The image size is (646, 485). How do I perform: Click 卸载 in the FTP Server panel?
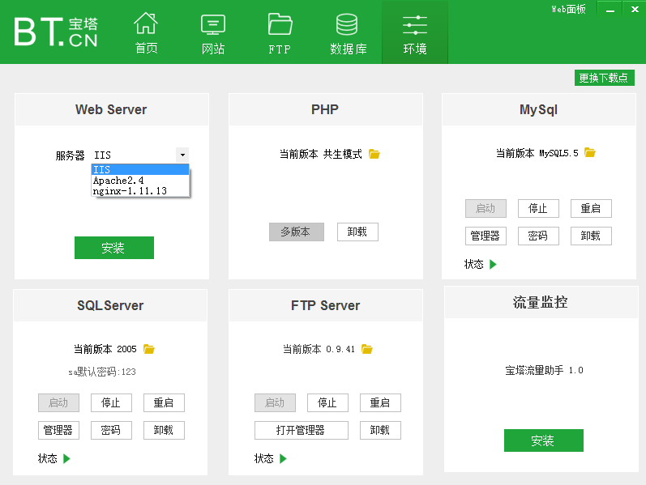[380, 430]
